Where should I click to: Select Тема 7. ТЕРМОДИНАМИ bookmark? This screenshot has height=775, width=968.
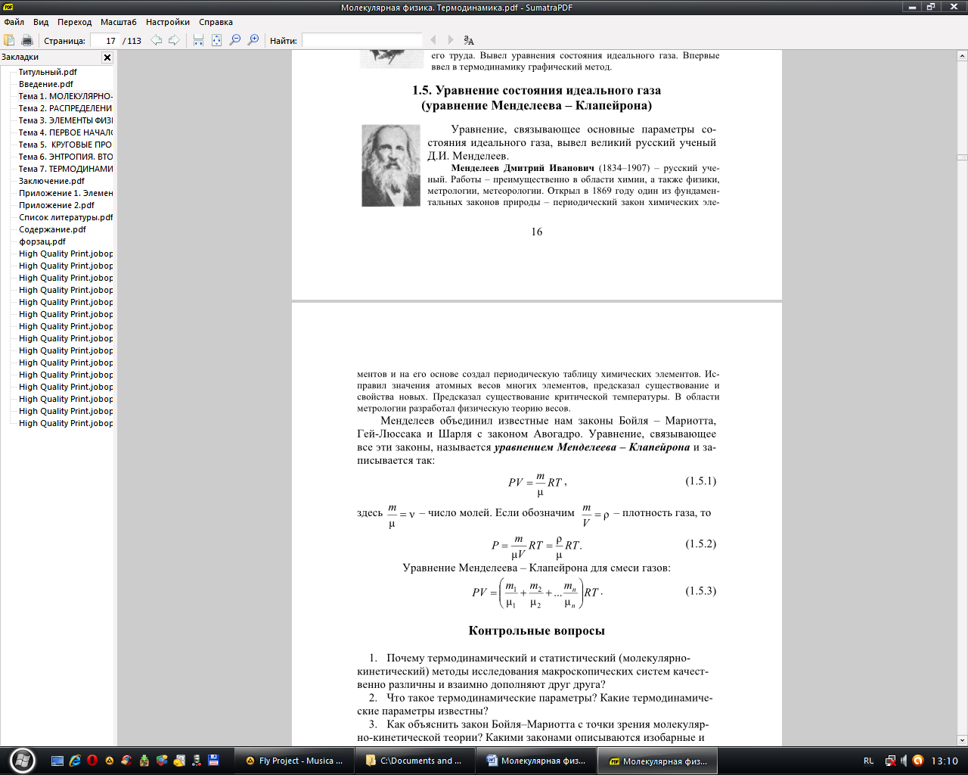pos(66,169)
